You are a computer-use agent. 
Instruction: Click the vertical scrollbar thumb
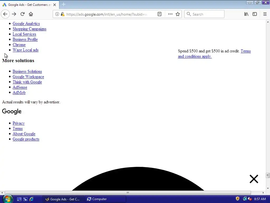point(268,175)
